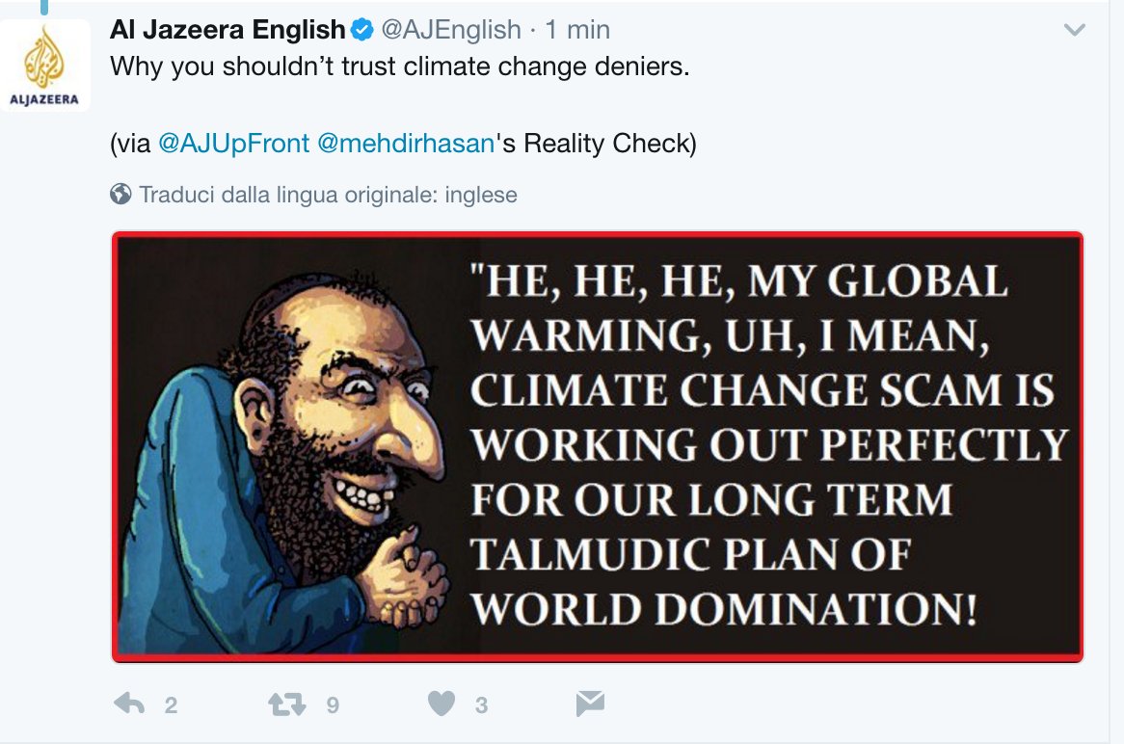The width and height of the screenshot is (1124, 744).
Task: View the like count of 3
Action: pyautogui.click(x=482, y=705)
